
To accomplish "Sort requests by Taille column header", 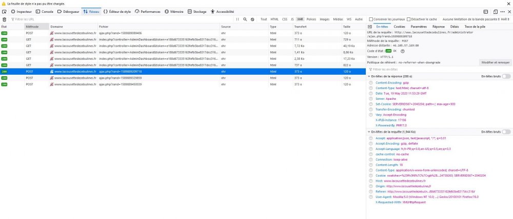I will click(353, 27).
